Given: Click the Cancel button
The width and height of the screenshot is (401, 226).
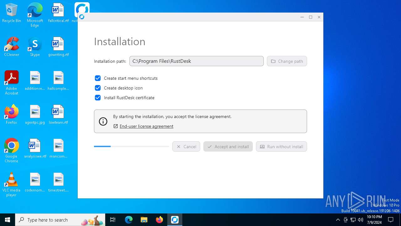Looking at the screenshot, I should point(186,147).
